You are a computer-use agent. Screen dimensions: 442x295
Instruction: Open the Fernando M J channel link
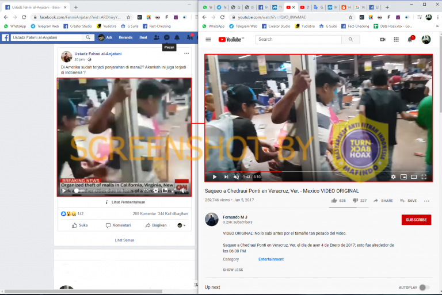[235, 217]
